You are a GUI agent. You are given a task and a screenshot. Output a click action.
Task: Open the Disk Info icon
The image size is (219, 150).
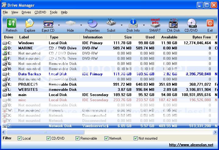[133, 23]
